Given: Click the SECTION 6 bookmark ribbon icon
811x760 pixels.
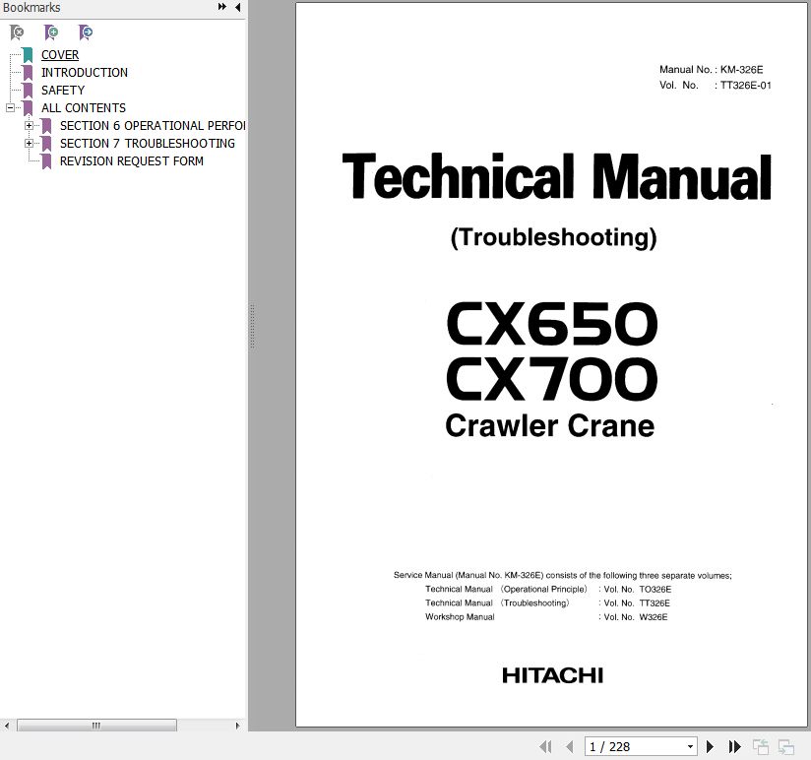Looking at the screenshot, I should pyautogui.click(x=46, y=126).
